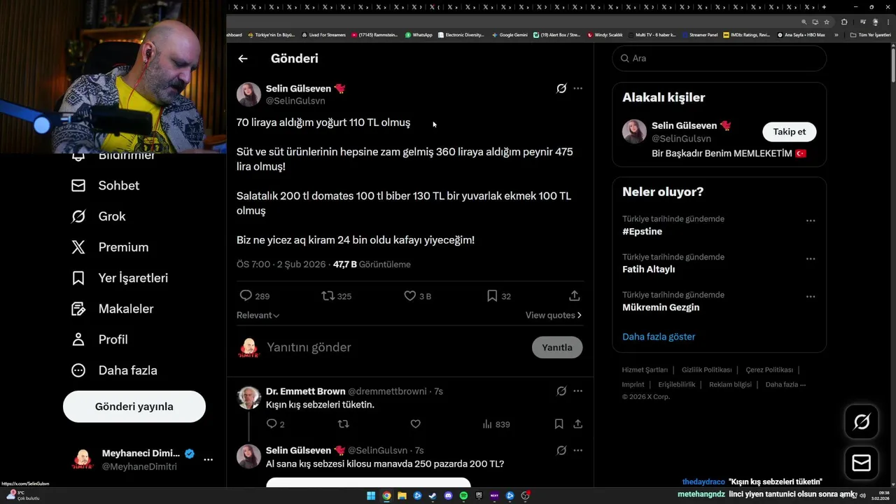
Task: Open the Streamer Panel bookmark
Action: [699, 34]
